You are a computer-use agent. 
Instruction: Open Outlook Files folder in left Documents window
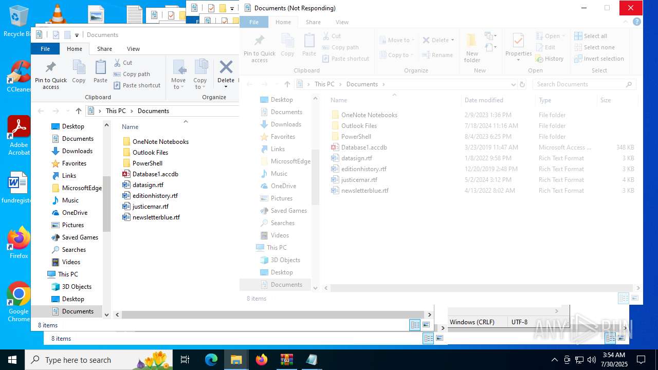[x=145, y=152]
